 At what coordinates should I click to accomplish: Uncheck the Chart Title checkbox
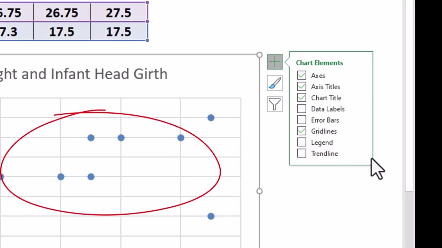coord(301,98)
